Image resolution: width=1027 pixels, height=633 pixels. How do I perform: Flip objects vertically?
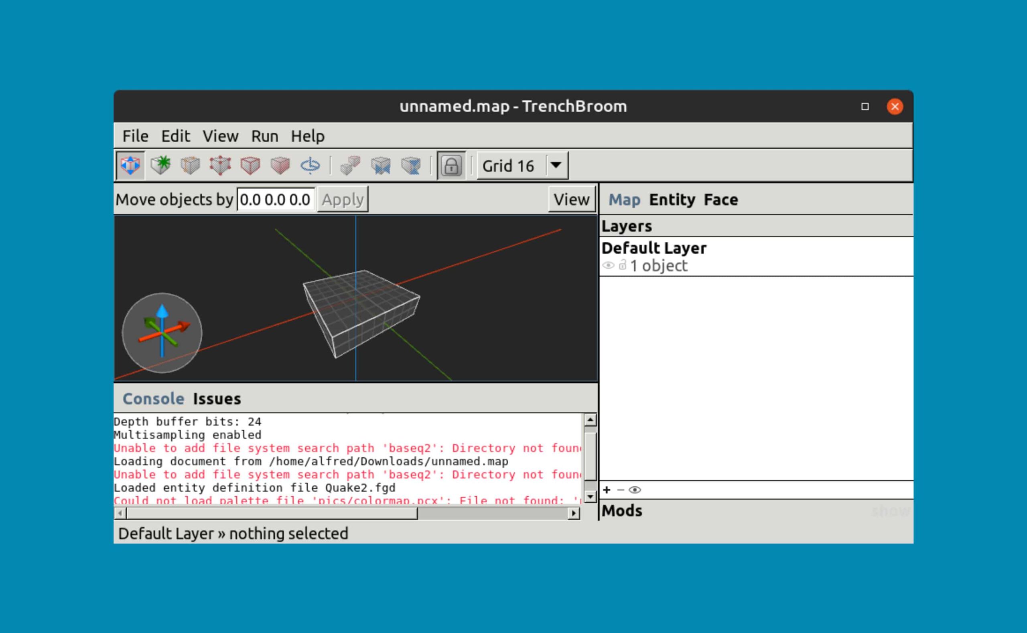[411, 166]
